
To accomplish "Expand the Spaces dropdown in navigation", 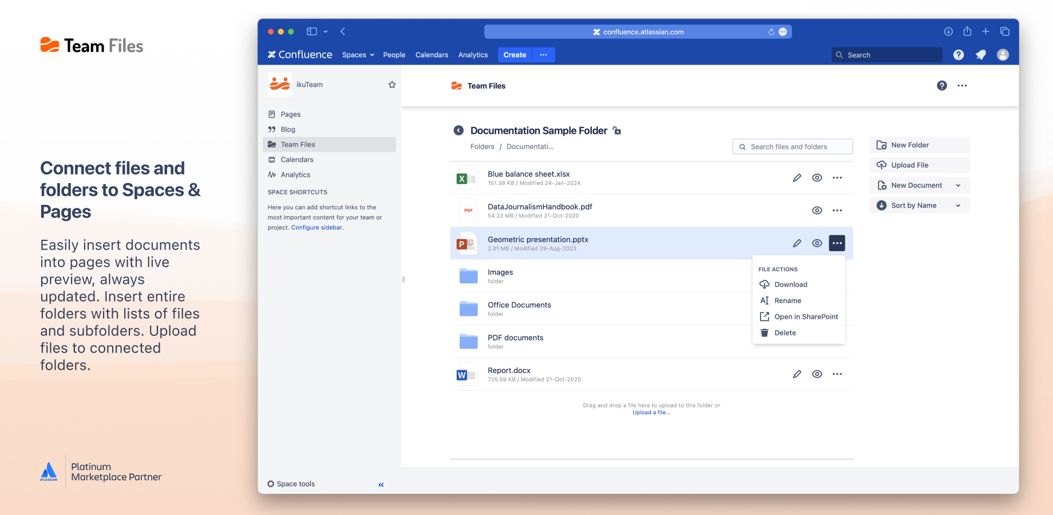I will [358, 55].
